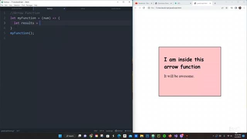
Task: Open Chrome side panel icon
Action: pos(236,8)
